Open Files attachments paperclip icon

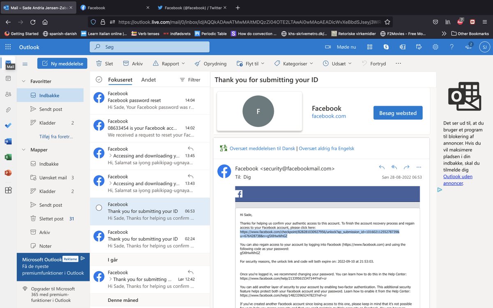point(8,110)
